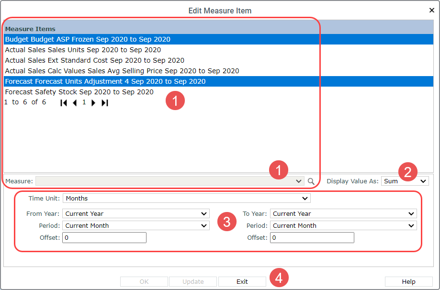Open the From Period dropdown
This screenshot has height=290, width=440.
[136, 225]
